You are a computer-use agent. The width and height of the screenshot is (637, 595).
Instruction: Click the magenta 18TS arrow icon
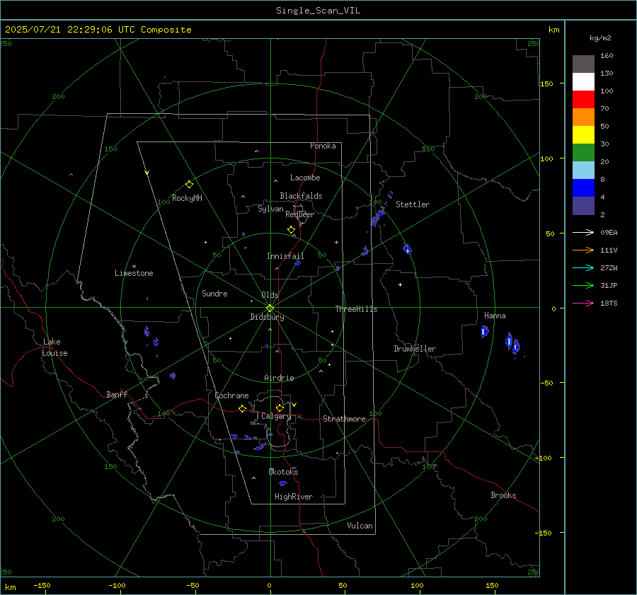click(x=583, y=303)
